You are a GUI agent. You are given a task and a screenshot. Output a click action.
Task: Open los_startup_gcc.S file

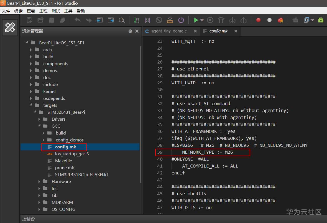[x=72, y=154]
